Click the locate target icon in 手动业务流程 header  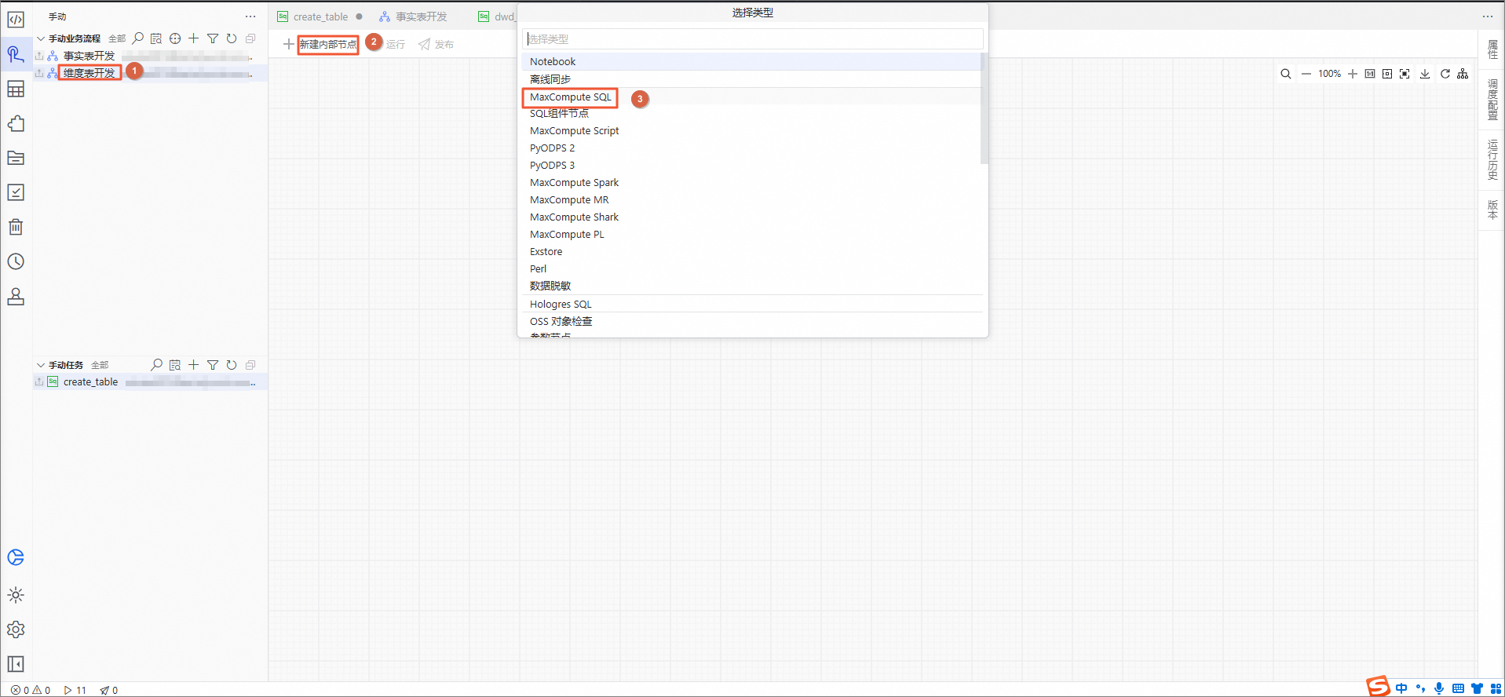[175, 38]
